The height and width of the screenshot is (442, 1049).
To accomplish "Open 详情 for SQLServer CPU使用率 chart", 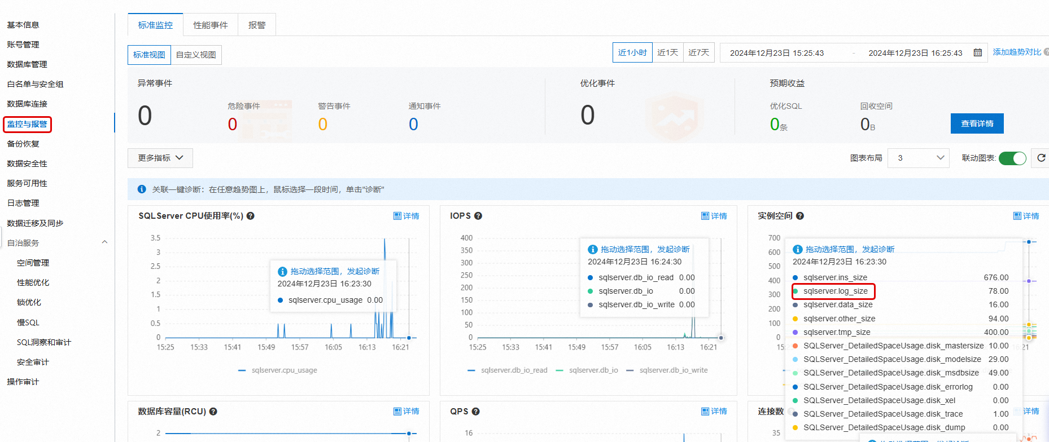I will (x=407, y=216).
